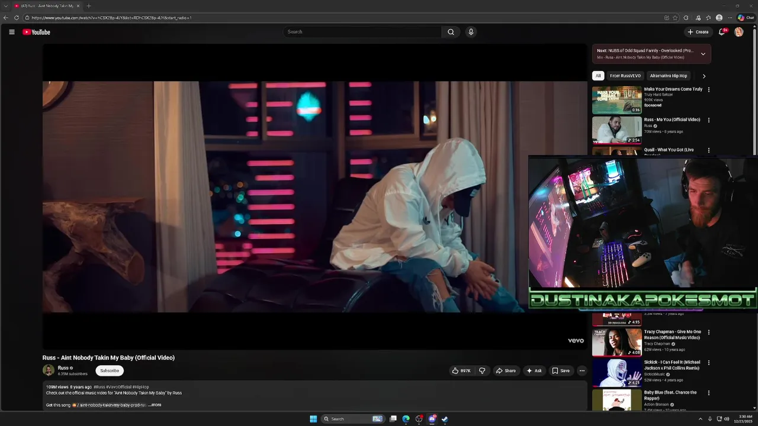
Task: Open options for Tracy Chapman video
Action: click(x=708, y=333)
